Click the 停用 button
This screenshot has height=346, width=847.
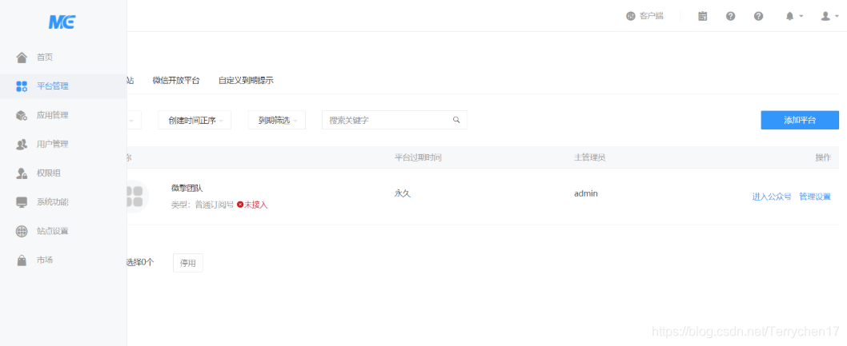(188, 263)
